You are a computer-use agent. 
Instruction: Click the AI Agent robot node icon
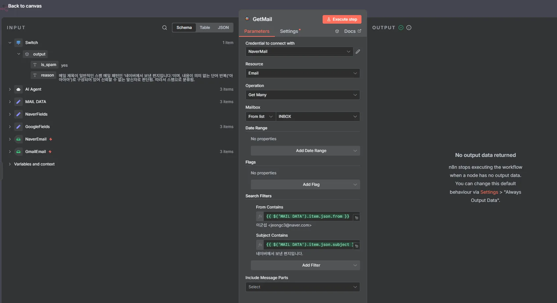point(18,89)
